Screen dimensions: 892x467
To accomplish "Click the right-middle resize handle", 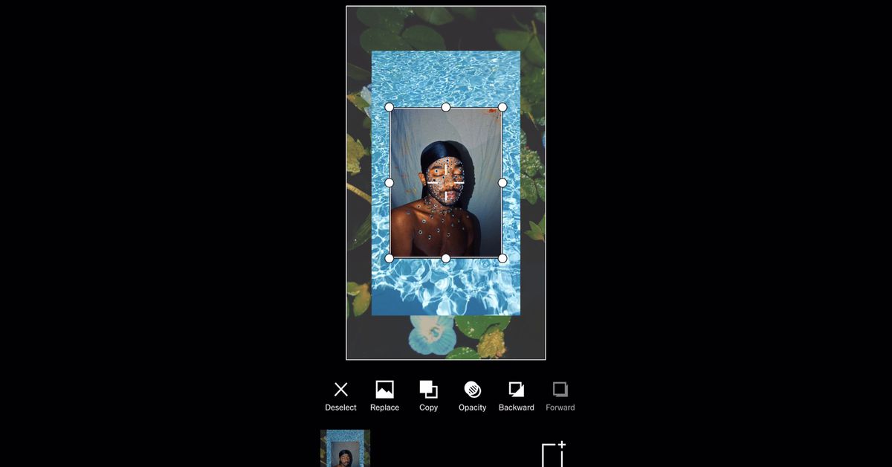I will pos(502,182).
